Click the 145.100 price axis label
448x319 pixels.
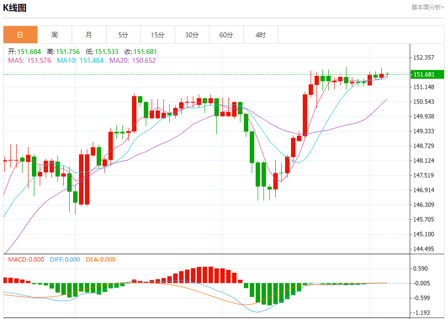424,234
